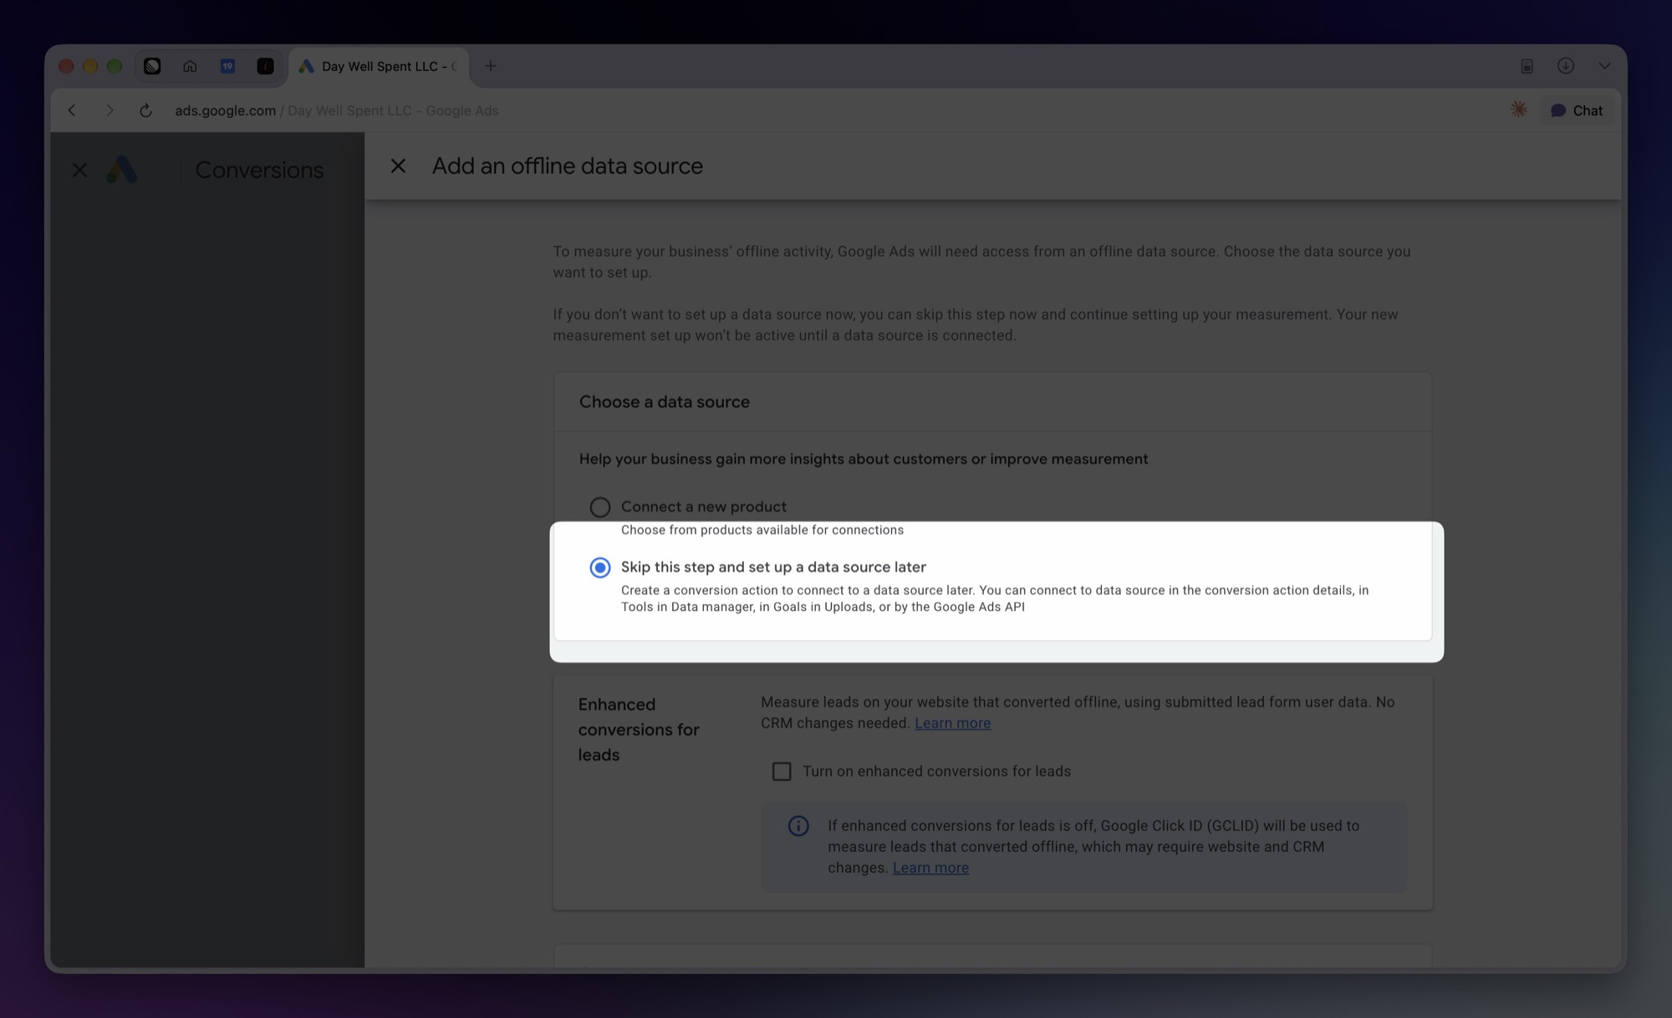1672x1018 pixels.
Task: Select 'Connect a new product' radio option
Action: click(x=600, y=507)
